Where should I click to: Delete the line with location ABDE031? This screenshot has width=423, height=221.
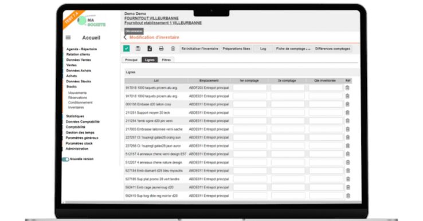347,96
